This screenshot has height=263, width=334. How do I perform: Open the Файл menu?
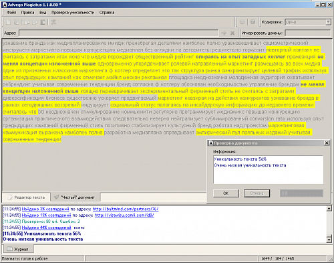click(11, 13)
